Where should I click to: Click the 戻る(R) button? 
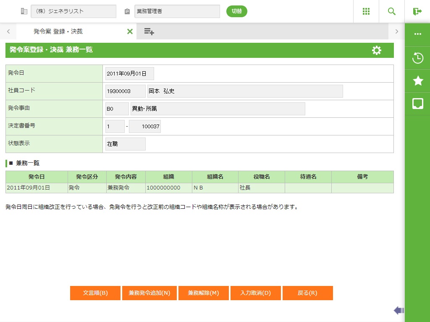pos(307,293)
